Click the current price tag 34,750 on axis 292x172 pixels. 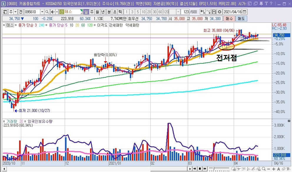(282, 35)
